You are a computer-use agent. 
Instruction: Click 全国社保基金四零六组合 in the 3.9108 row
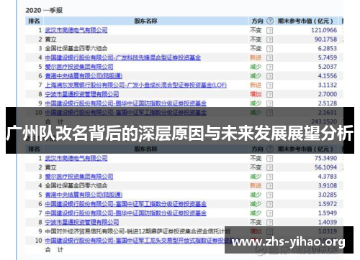76,185
